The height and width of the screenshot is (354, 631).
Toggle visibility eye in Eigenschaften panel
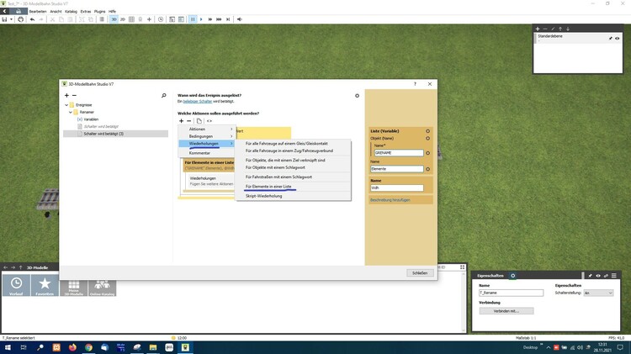click(x=598, y=276)
